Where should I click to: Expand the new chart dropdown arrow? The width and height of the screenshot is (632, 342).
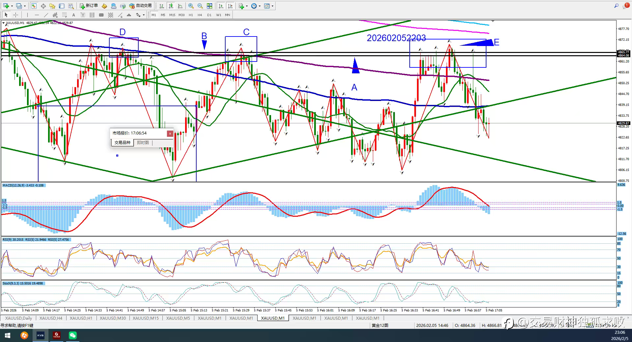pyautogui.click(x=12, y=6)
